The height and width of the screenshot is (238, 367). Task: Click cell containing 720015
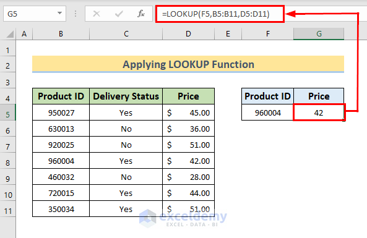[x=61, y=193]
